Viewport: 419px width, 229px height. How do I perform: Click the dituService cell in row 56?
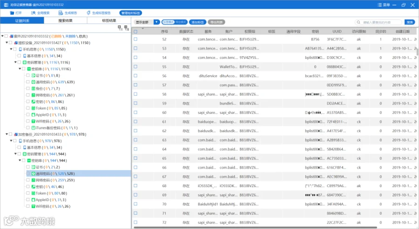pyautogui.click(x=208, y=76)
